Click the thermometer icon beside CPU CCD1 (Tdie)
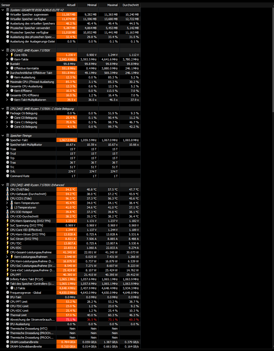This screenshot has height=351, width=274. pos(8,198)
